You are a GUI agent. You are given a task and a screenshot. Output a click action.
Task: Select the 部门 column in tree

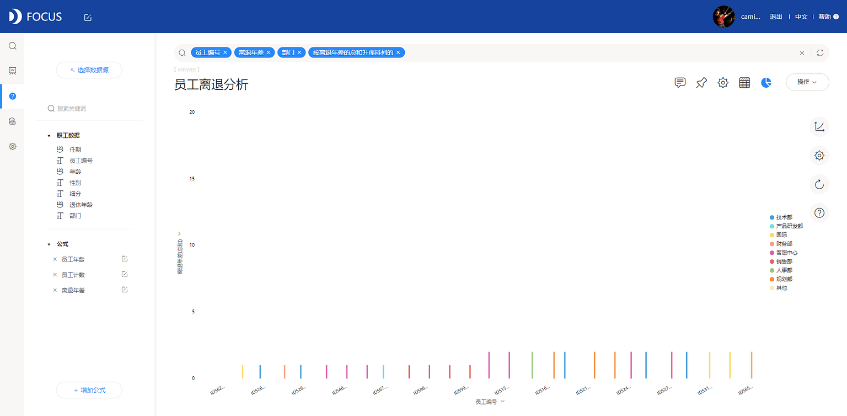click(x=75, y=216)
